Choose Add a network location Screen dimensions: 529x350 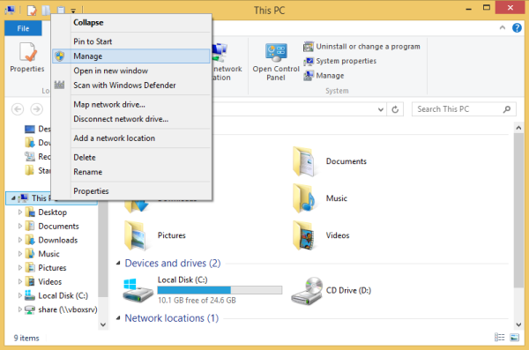131,138
